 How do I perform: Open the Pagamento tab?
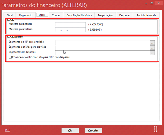26,15
